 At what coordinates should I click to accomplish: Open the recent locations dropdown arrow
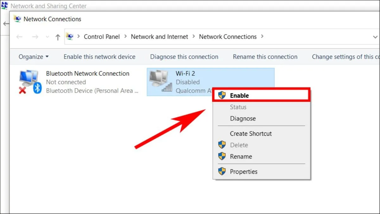coord(47,37)
